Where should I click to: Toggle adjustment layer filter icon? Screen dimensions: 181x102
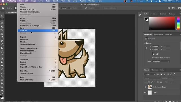pyautogui.click(x=161, y=74)
